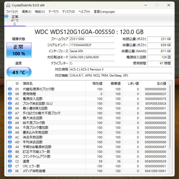Image resolution: width=179 pixels, height=179 pixels.
Task: Select the blue status orb for drive C:
Action: click(6, 16)
